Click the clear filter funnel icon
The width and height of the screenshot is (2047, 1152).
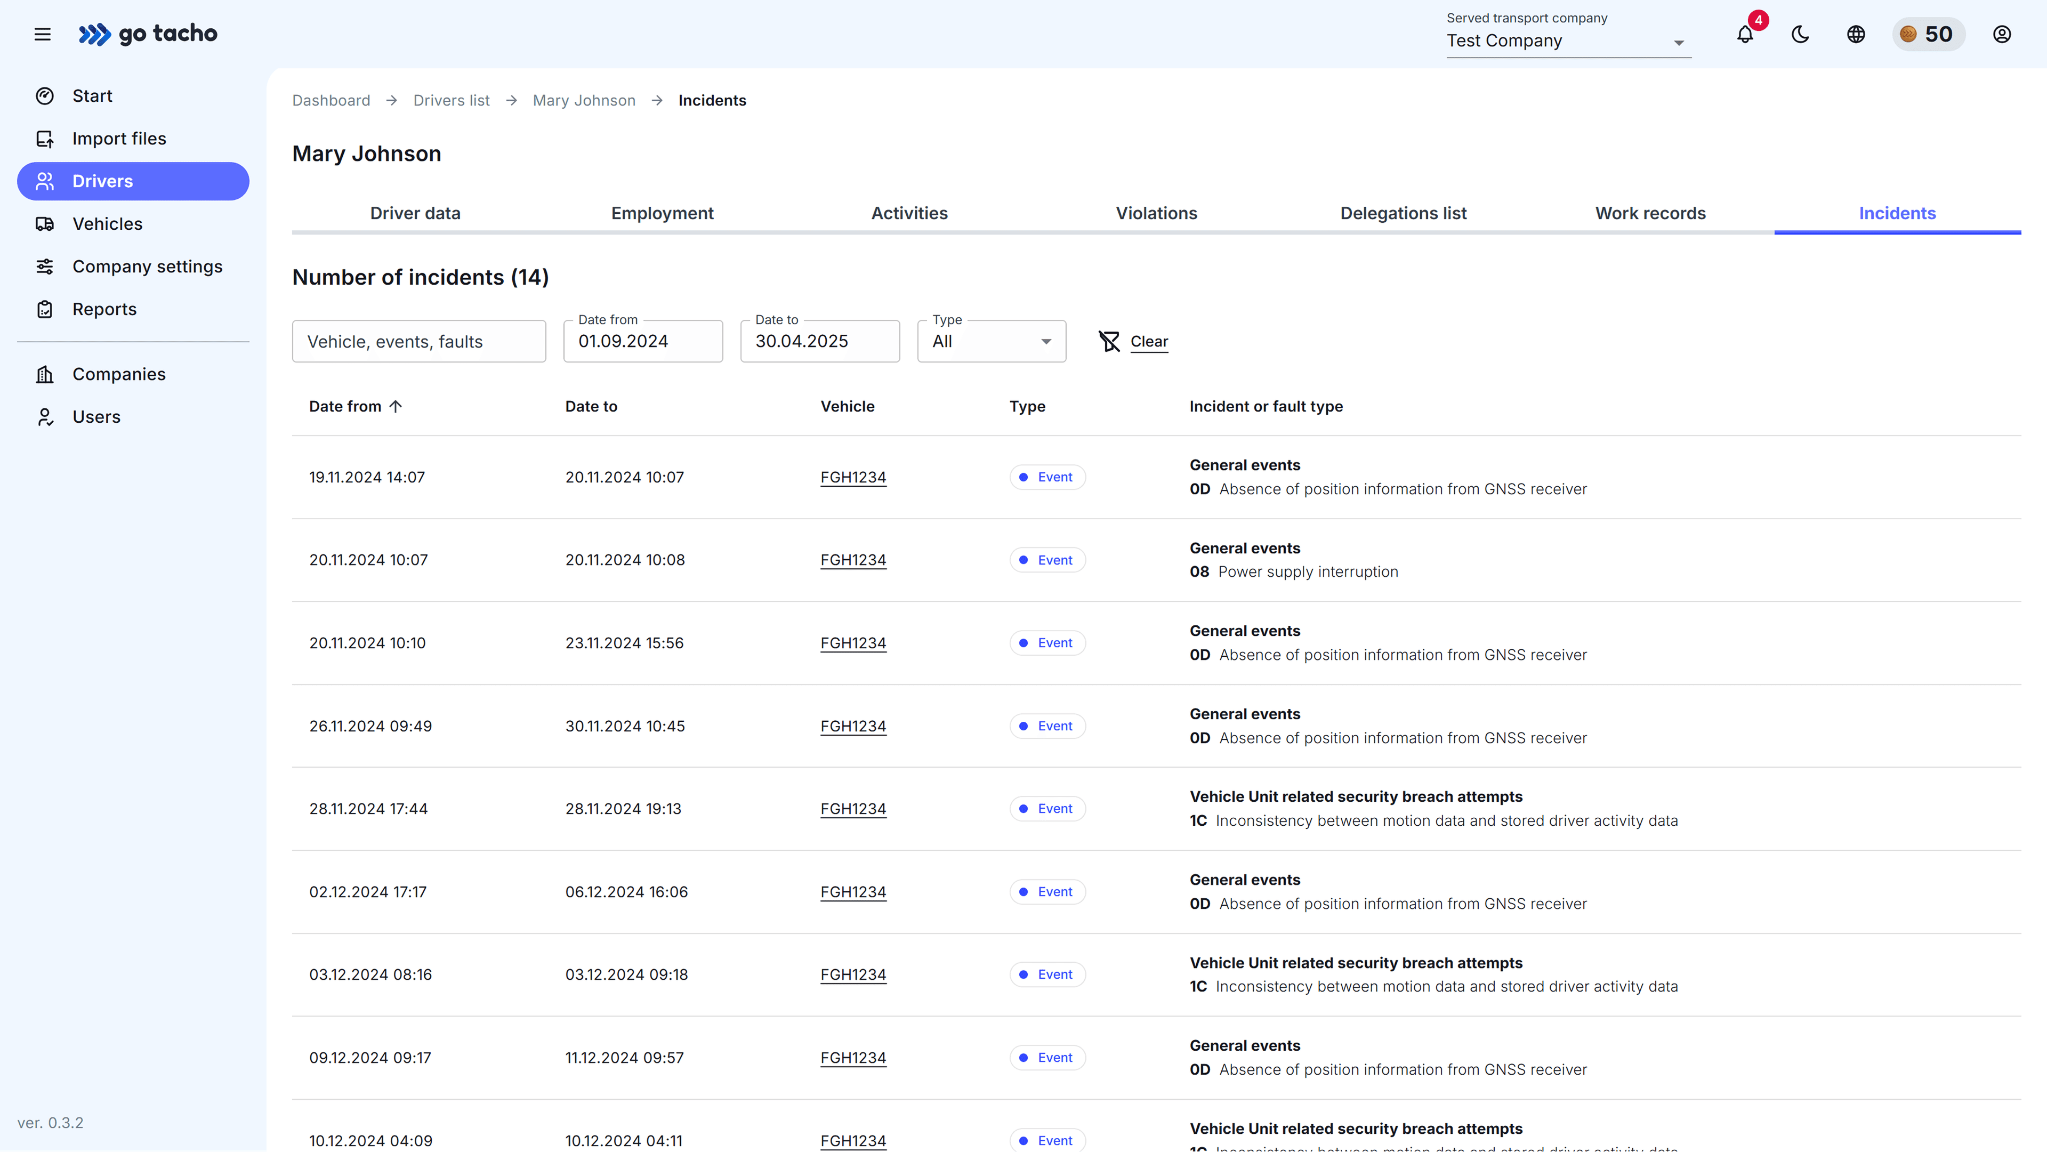[1109, 342]
